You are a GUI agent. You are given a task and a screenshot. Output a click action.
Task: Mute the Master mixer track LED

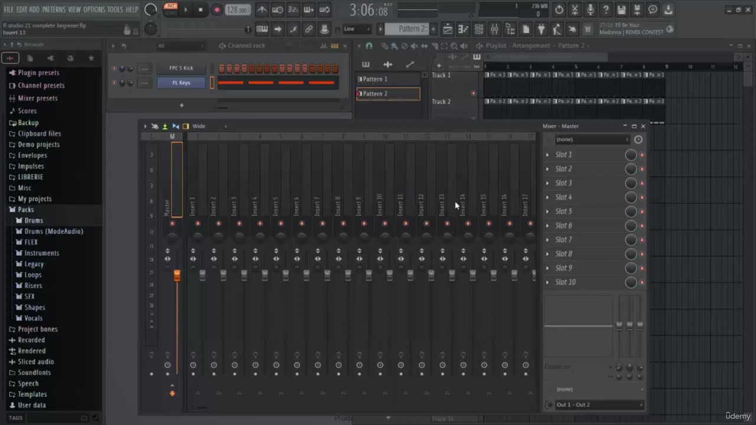[172, 224]
